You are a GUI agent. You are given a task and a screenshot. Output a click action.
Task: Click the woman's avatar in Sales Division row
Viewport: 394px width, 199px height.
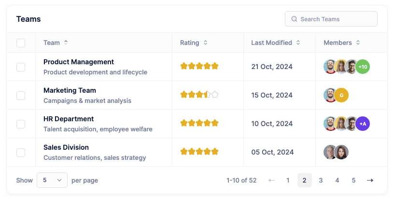tap(341, 152)
